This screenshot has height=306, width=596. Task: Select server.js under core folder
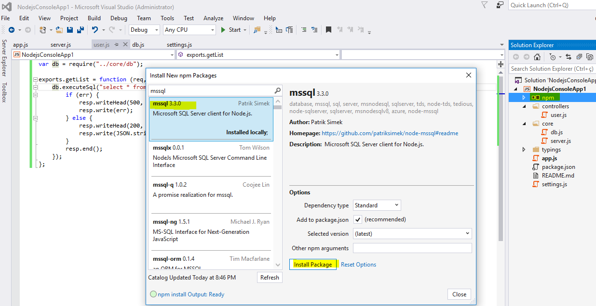(561, 141)
